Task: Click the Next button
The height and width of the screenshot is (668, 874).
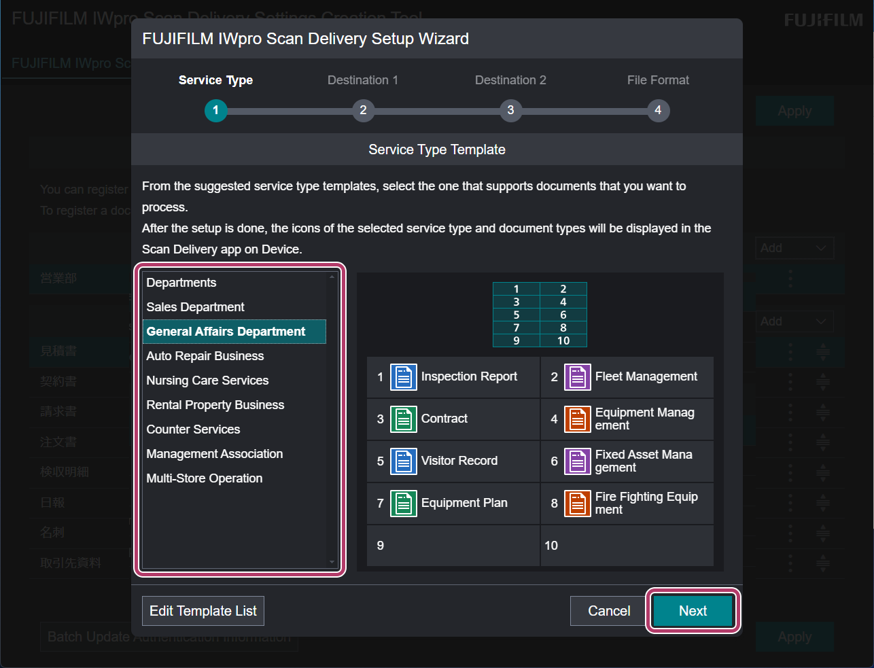Action: [x=693, y=611]
